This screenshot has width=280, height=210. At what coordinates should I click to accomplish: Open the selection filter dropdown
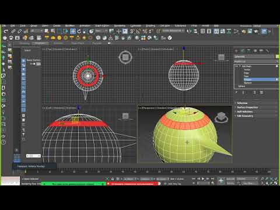coord(36,31)
